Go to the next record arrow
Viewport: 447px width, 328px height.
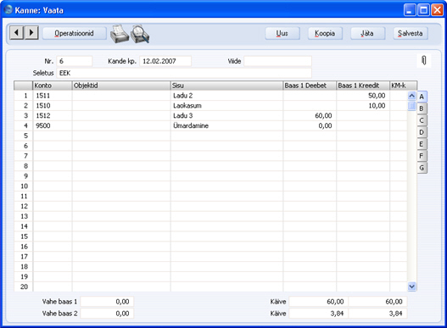pyautogui.click(x=31, y=33)
